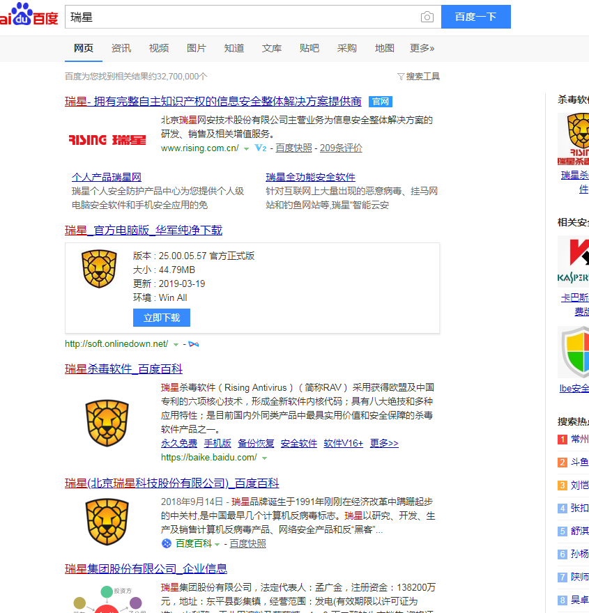Screen dimensions: 589x613
Task: Click the V2 credibility badge icon
Action: click(x=261, y=148)
